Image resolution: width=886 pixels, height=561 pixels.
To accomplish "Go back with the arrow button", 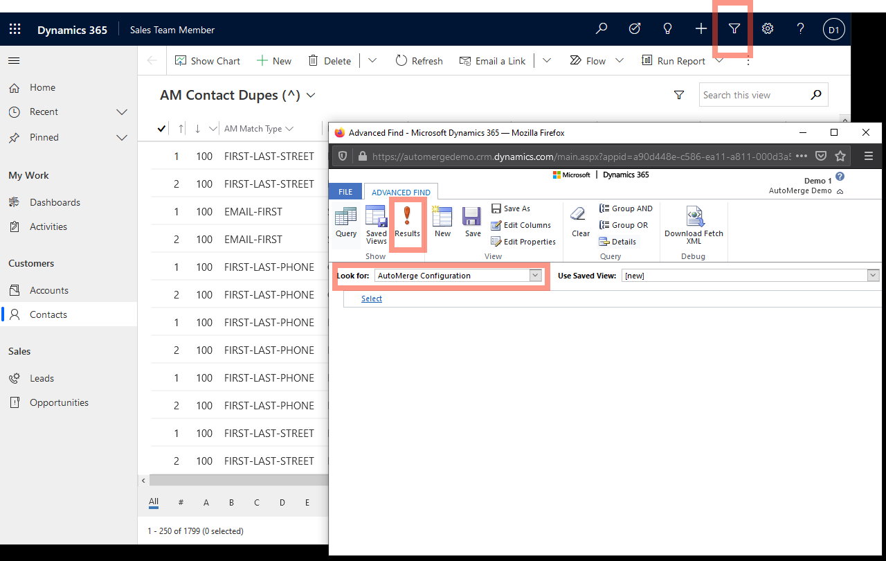I will coord(152,61).
